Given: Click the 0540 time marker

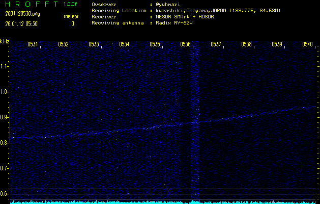Looking at the screenshot, I should tap(307, 44).
